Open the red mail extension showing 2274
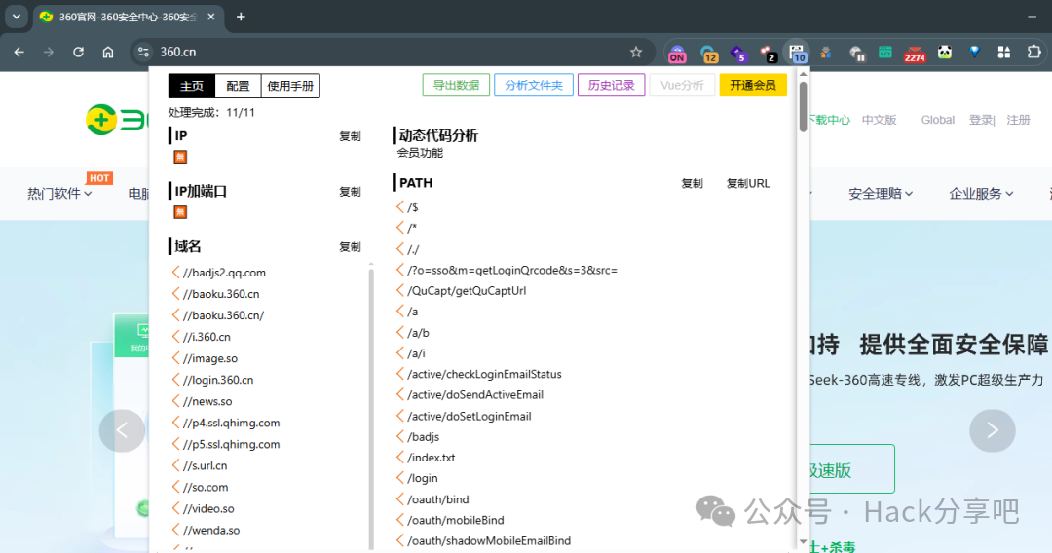Screen dimensions: 1052x553 (x=915, y=53)
